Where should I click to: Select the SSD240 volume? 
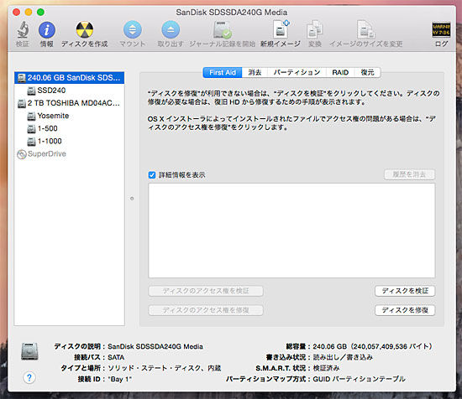69,91
